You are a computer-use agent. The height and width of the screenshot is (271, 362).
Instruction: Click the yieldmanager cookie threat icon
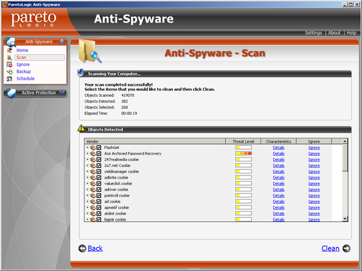(x=93, y=172)
